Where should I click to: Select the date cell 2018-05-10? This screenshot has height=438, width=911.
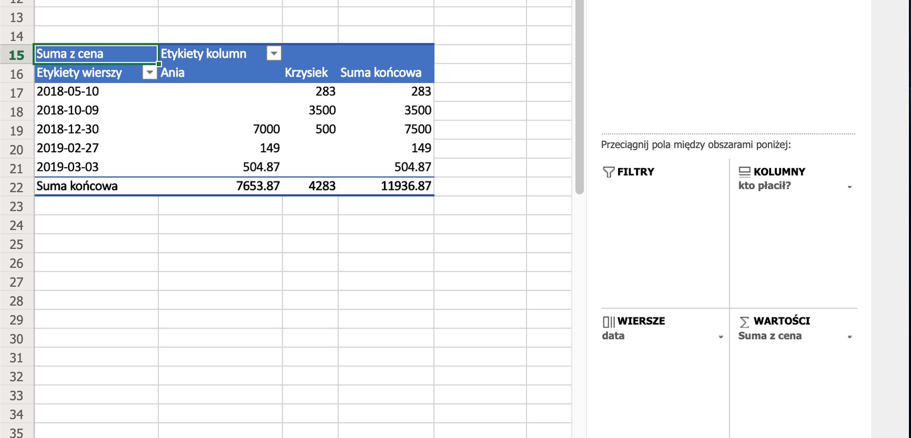click(96, 92)
